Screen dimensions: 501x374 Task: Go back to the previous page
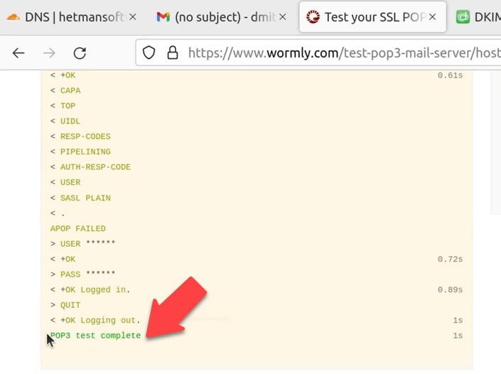click(x=18, y=53)
